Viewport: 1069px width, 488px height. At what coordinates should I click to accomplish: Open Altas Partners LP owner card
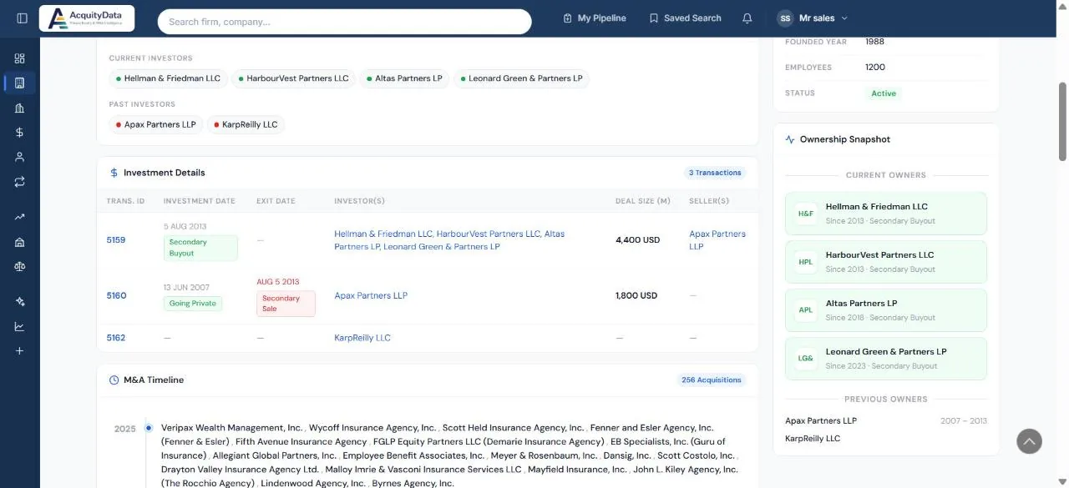(x=886, y=310)
